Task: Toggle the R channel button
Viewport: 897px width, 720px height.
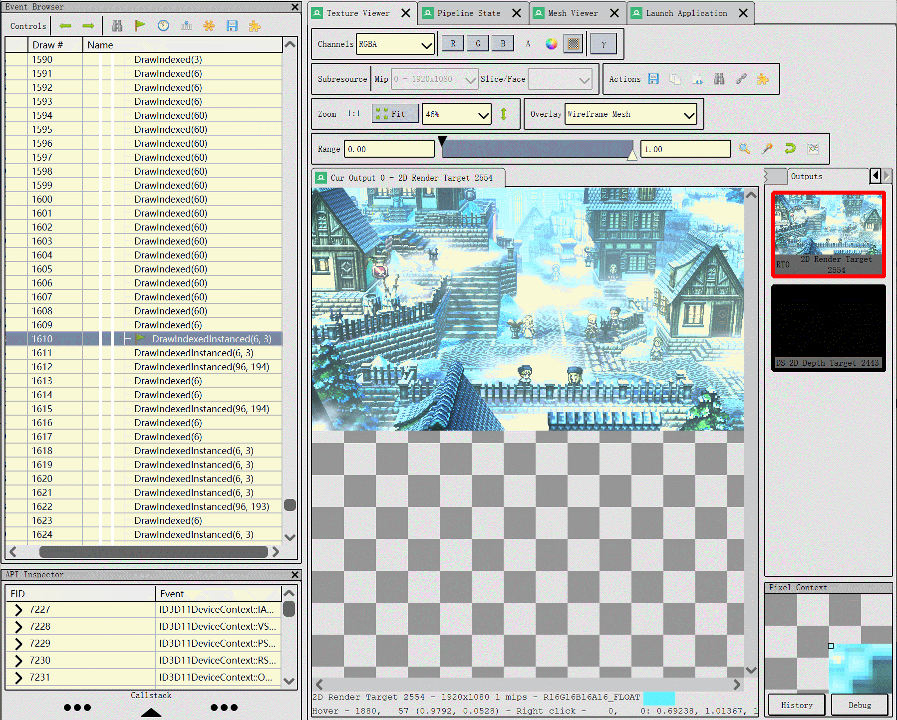Action: (453, 44)
